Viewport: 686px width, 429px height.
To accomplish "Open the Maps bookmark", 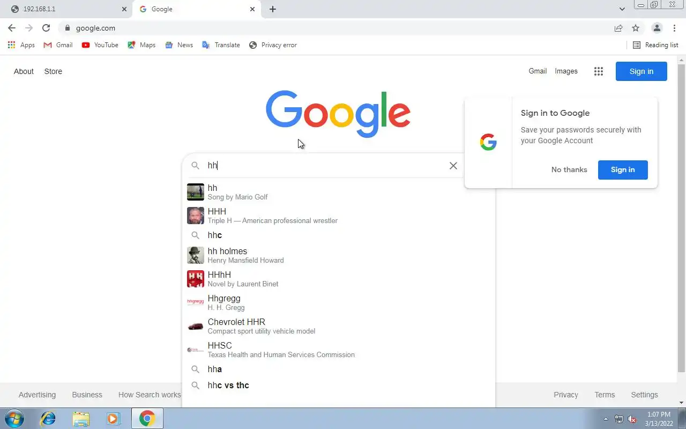I will tap(141, 45).
